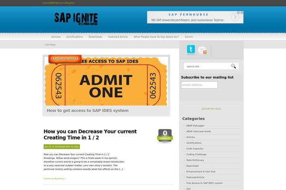Open the Forum menu item
The width and height of the screenshot is (286, 190).
(x=189, y=37)
